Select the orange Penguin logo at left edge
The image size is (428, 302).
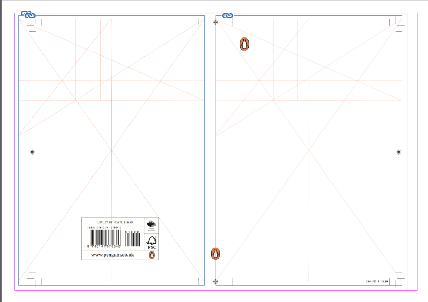pos(216,254)
